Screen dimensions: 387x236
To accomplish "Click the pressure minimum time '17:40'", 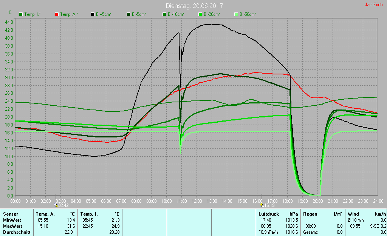I will point(266,220).
